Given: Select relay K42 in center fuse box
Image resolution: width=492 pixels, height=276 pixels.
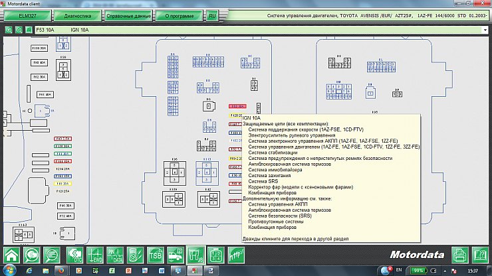Looking at the screenshot, I should click(208, 199).
